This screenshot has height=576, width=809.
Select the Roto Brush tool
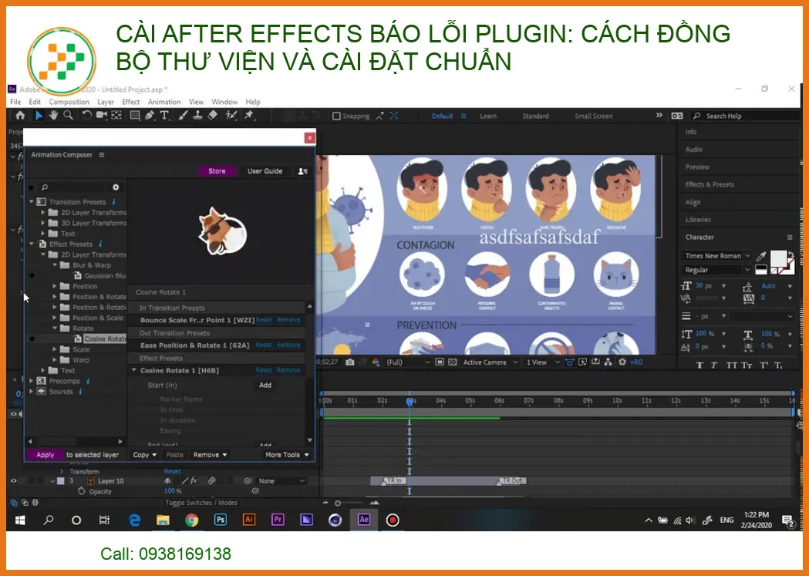click(231, 116)
